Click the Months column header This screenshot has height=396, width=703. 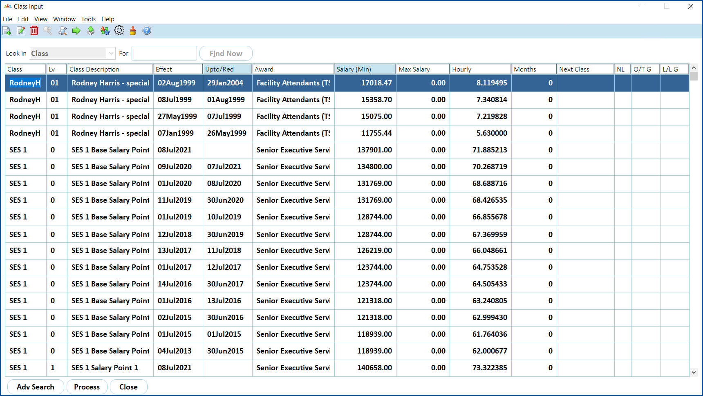coord(534,69)
